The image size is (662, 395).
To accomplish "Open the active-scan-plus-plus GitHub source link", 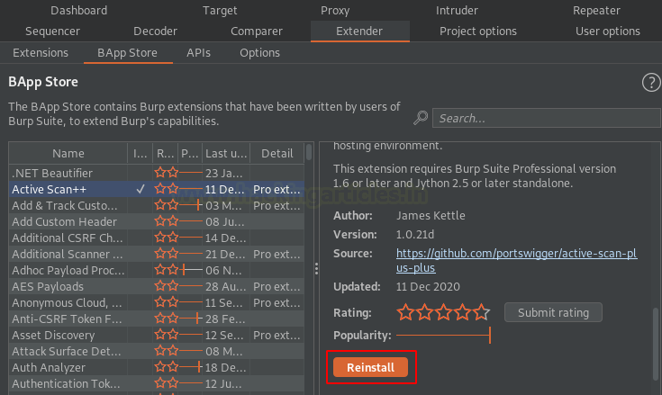I will [x=516, y=260].
